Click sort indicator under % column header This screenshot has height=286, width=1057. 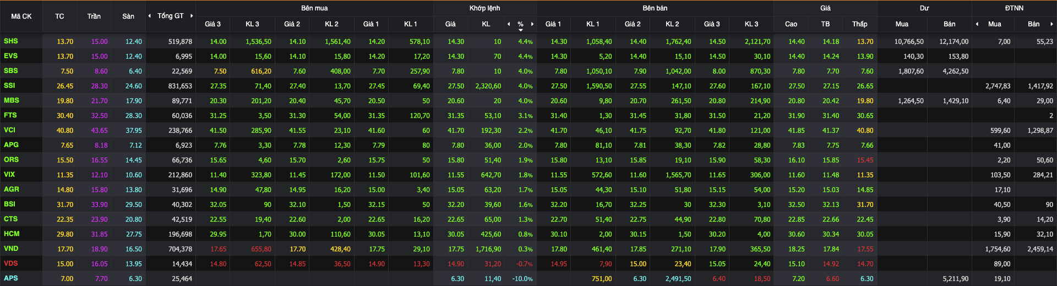[521, 30]
